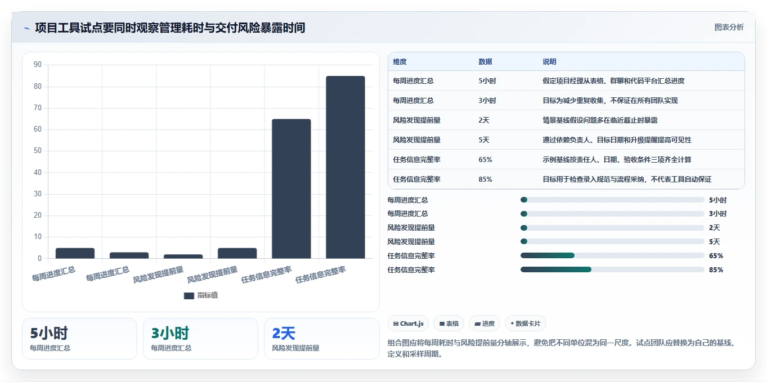Screen dimensions: 767x382
Task: Click the 3小时 cell in the table
Action: [x=487, y=101]
